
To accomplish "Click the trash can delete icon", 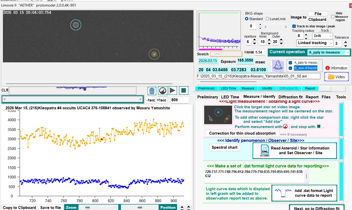I will [152, 91].
